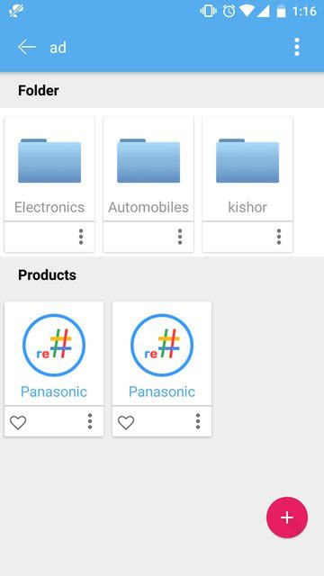324x576 pixels.
Task: Favorite the first Panasonic product
Action: (x=18, y=422)
